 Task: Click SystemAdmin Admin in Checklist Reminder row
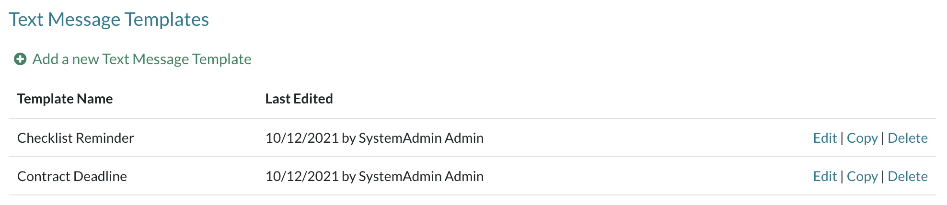pos(421,138)
